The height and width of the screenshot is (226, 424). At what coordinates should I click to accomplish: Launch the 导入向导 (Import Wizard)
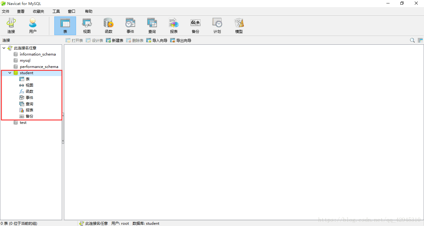(157, 40)
